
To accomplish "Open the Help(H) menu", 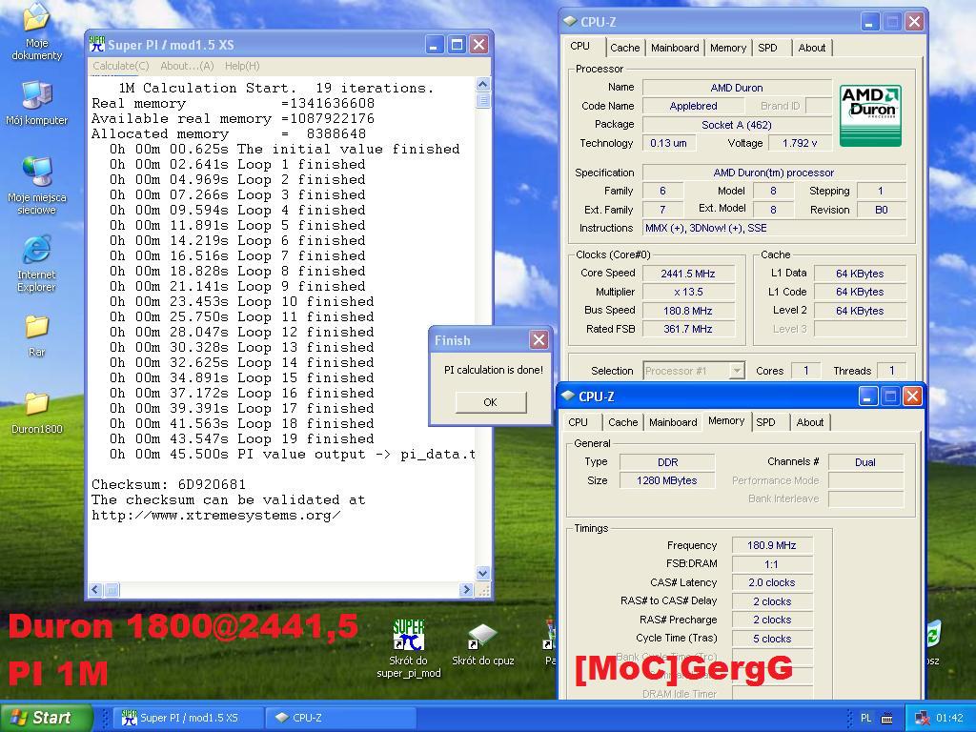I will pos(242,66).
